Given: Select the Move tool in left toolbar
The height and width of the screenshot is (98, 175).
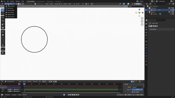Looking at the screenshot, I should 3,17.
